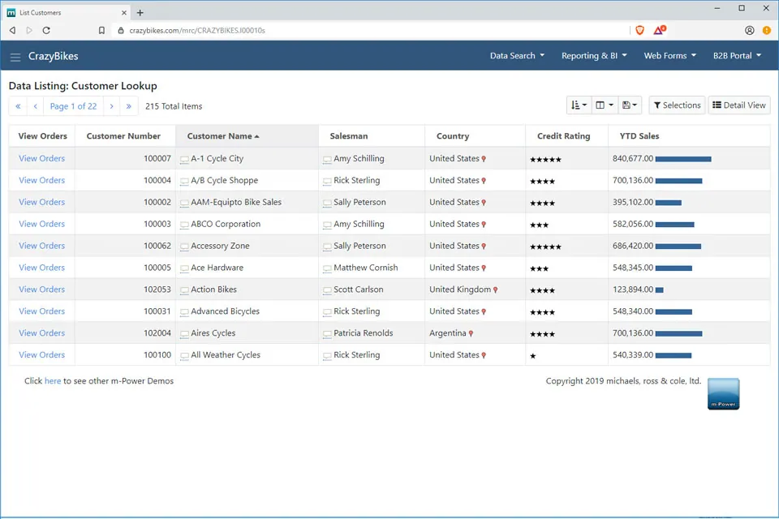This screenshot has height=519, width=779.
Task: Open the sort options dropdown
Action: (x=579, y=105)
